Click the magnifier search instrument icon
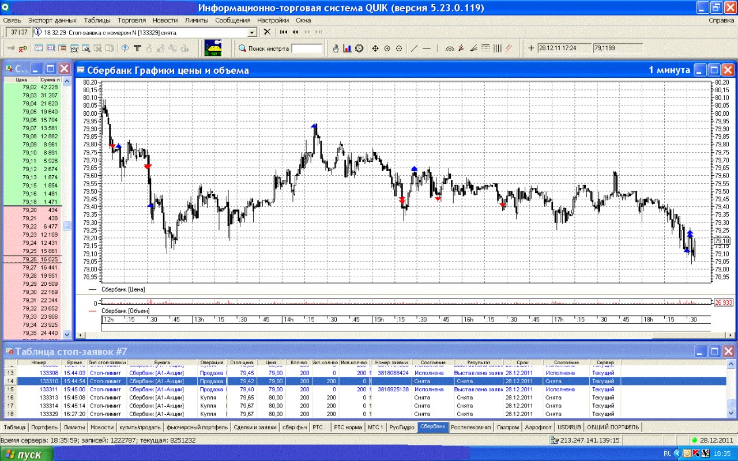This screenshot has height=461, width=738. [x=242, y=48]
